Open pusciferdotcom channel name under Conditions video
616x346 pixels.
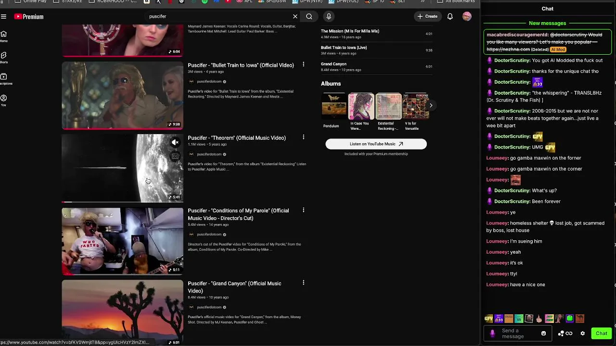[209, 235]
